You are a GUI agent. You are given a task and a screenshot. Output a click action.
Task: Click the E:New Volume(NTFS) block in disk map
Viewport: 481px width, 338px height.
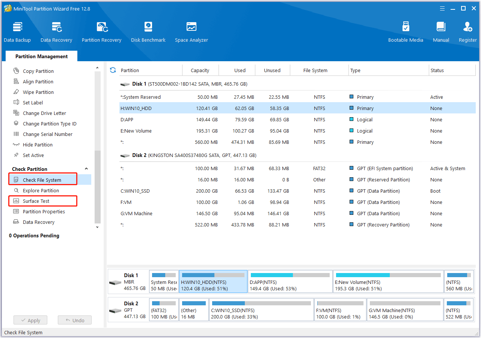tap(388, 282)
